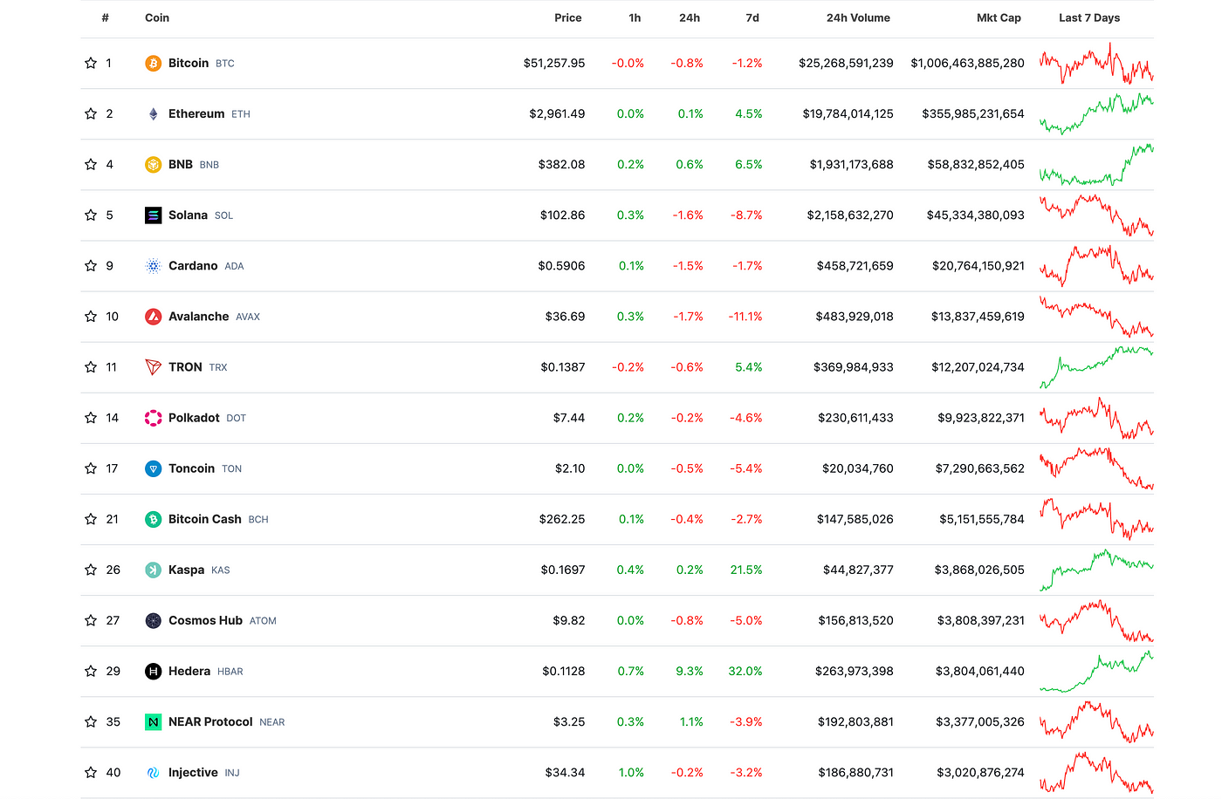Click BNB 24h volume $1,931,173,688
Image resolution: width=1222 pixels, height=799 pixels.
tap(851, 164)
